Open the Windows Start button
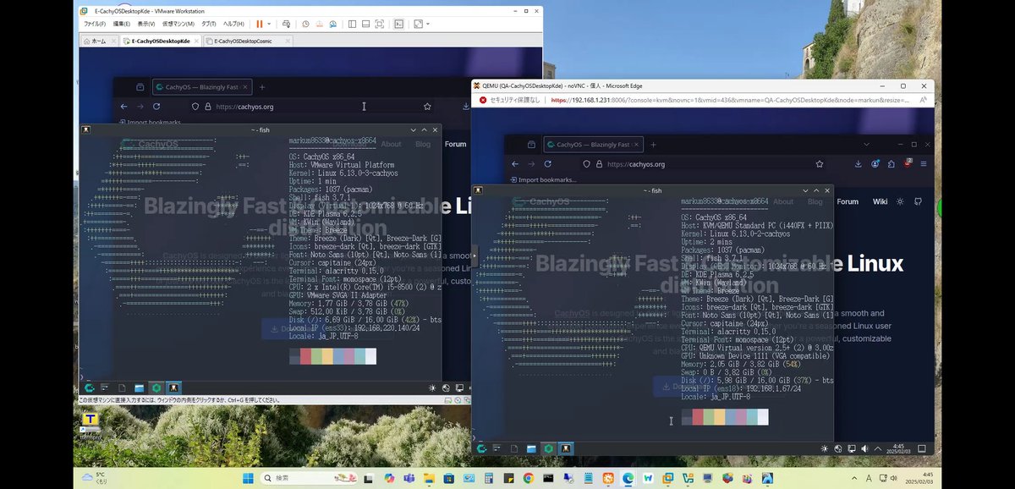The width and height of the screenshot is (1015, 489). pos(248,478)
